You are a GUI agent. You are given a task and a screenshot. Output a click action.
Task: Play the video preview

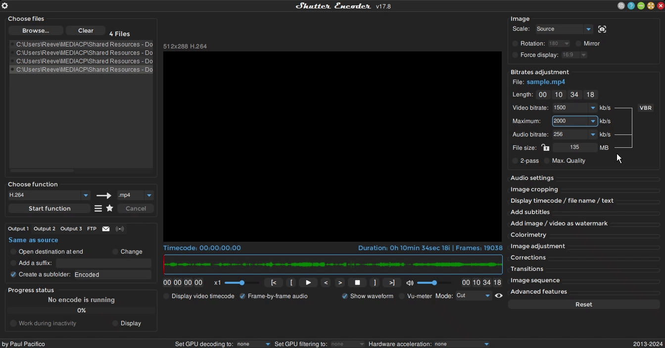pos(308,283)
